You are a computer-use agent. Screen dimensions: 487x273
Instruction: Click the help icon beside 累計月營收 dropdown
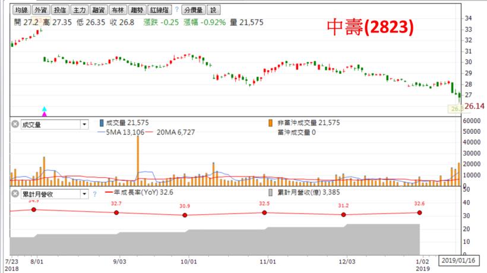click(x=95, y=194)
